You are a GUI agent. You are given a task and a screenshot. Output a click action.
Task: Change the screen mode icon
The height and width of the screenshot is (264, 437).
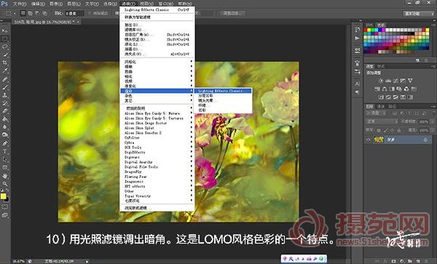5,215
